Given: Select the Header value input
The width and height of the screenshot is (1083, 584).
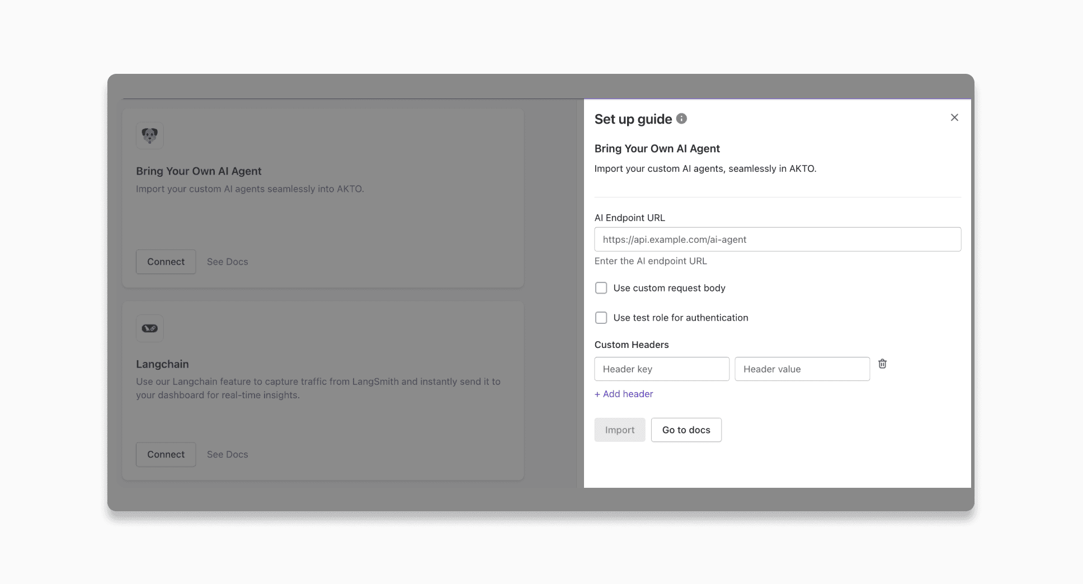Looking at the screenshot, I should tap(802, 369).
